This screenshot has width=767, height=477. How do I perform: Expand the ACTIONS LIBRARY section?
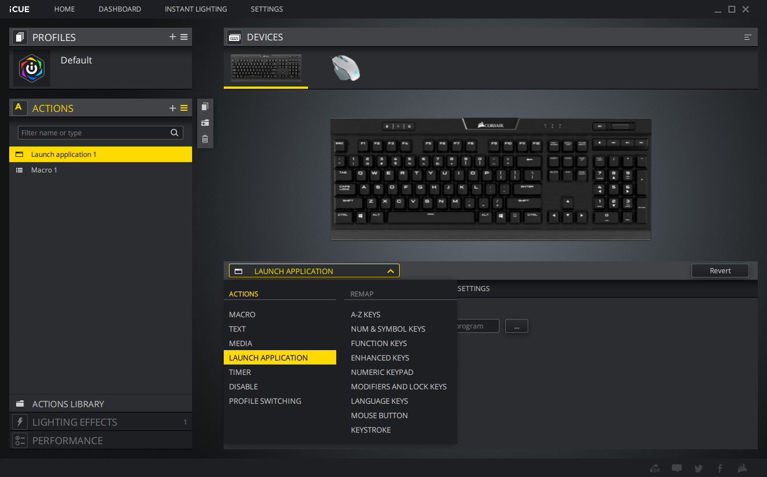coord(100,404)
